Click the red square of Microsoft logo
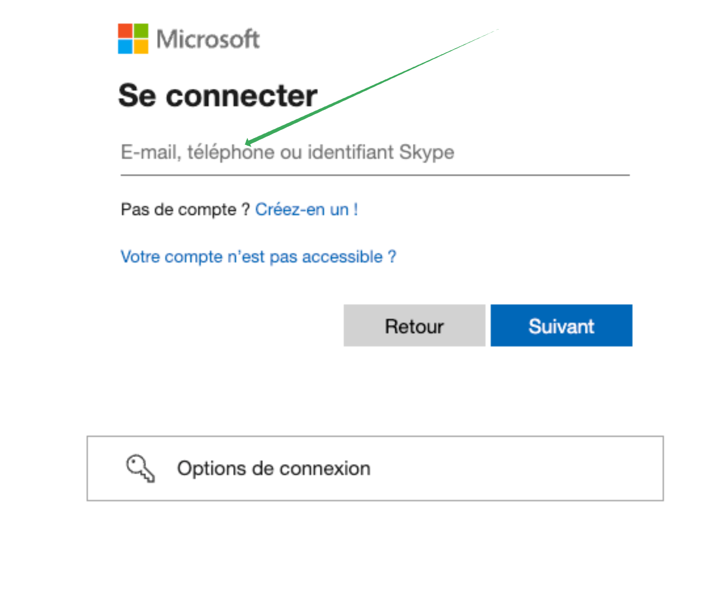This screenshot has width=723, height=601. (125, 31)
